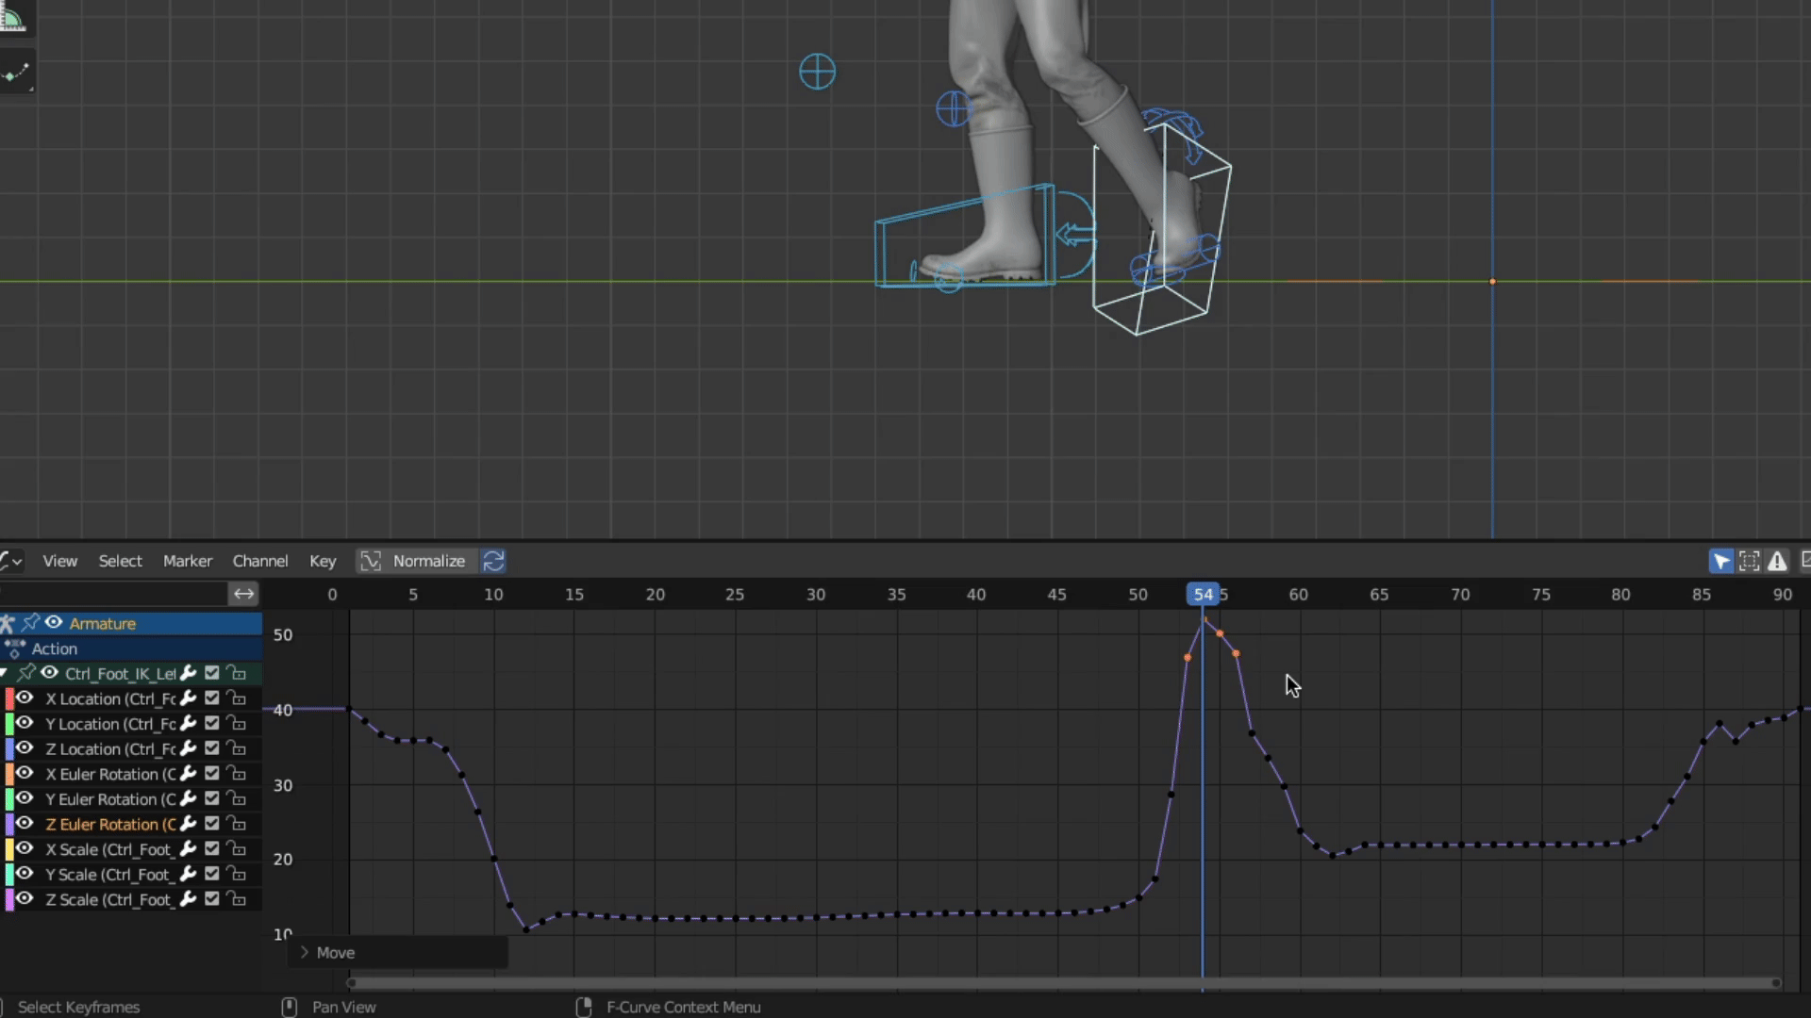Open the Channel menu
Screen dimensions: 1811x1018
click(x=259, y=561)
